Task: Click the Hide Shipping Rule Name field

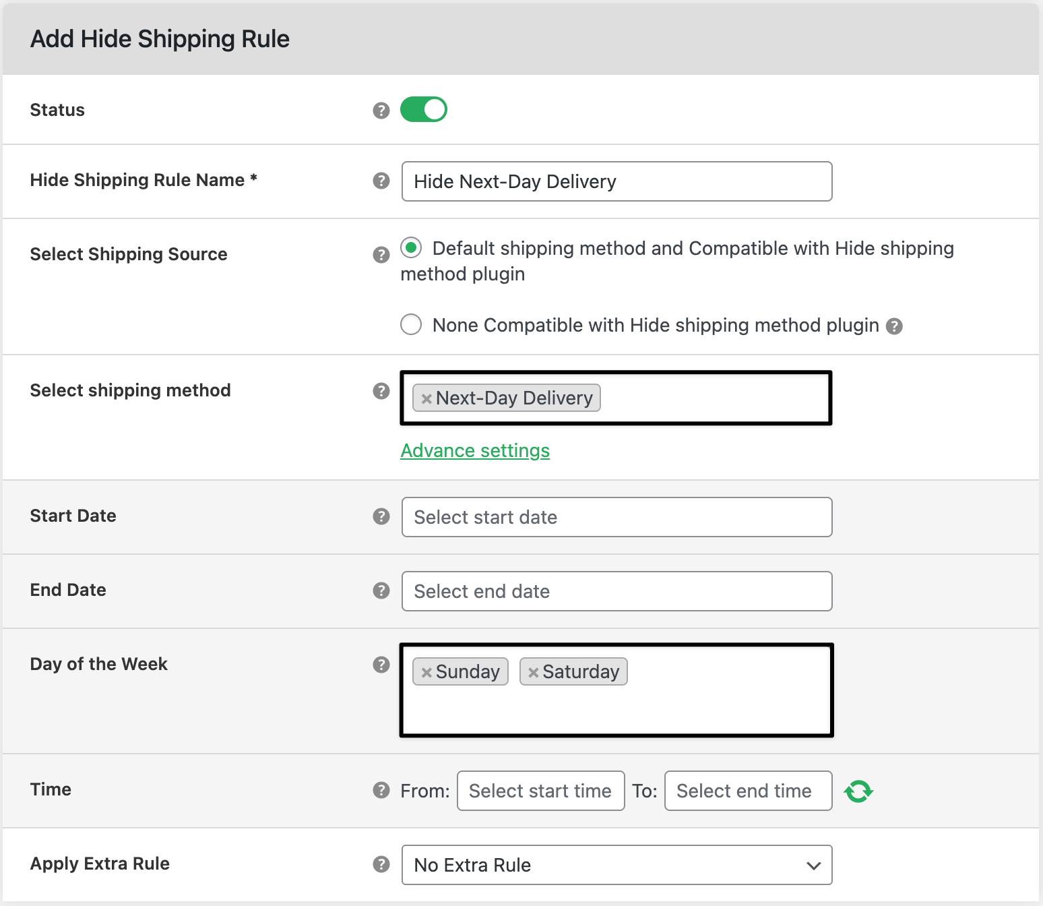Action: tap(617, 181)
